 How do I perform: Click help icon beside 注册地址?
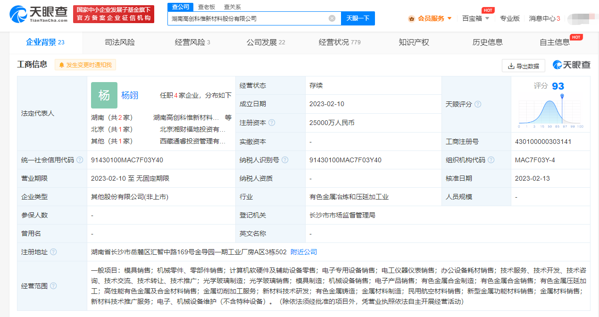pos(53,252)
